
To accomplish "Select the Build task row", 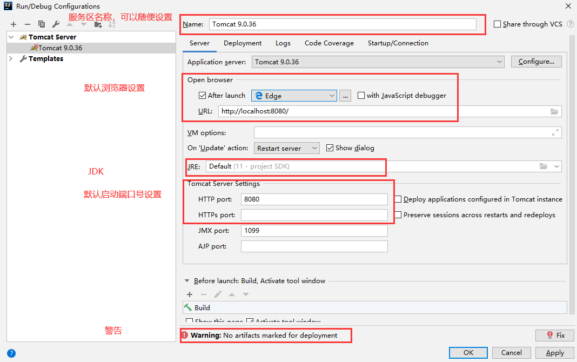I will click(x=374, y=307).
